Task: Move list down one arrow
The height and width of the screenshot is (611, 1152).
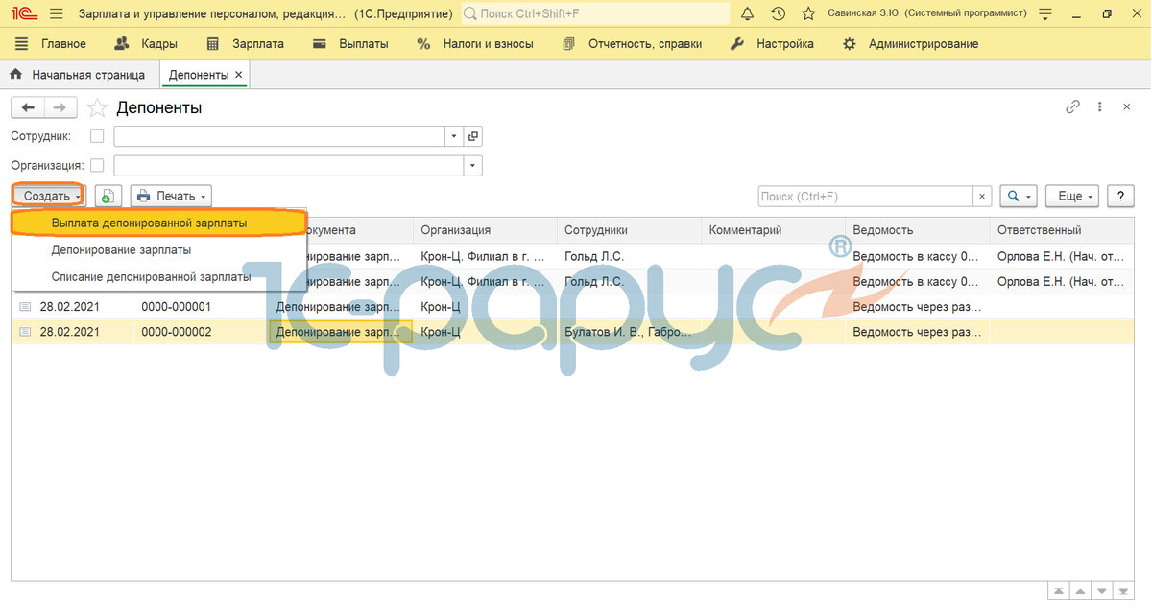Action: [1102, 592]
